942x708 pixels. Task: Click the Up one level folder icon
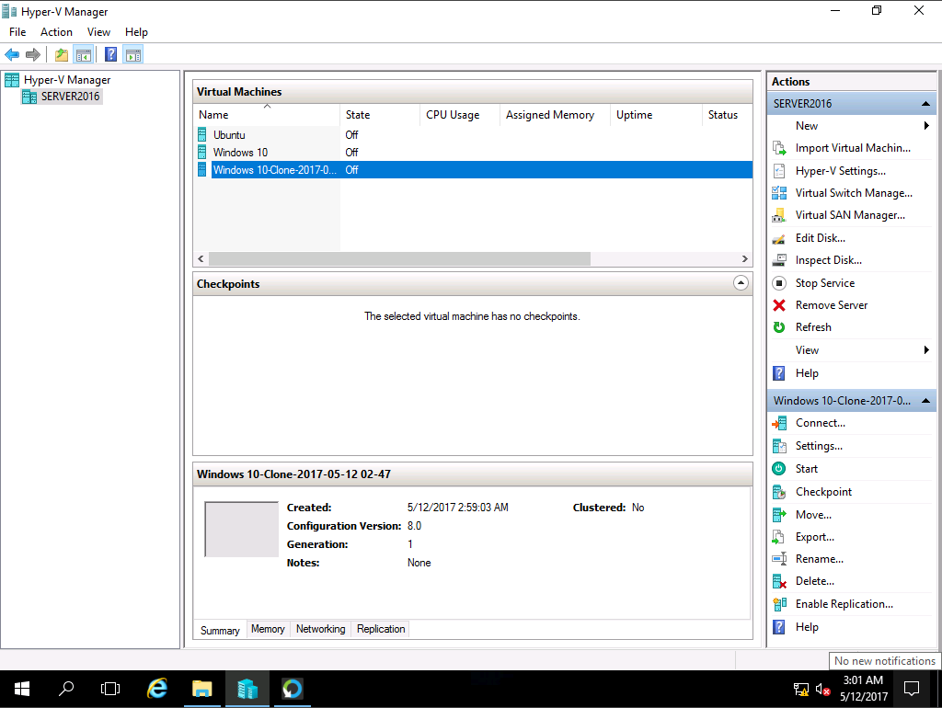point(62,55)
